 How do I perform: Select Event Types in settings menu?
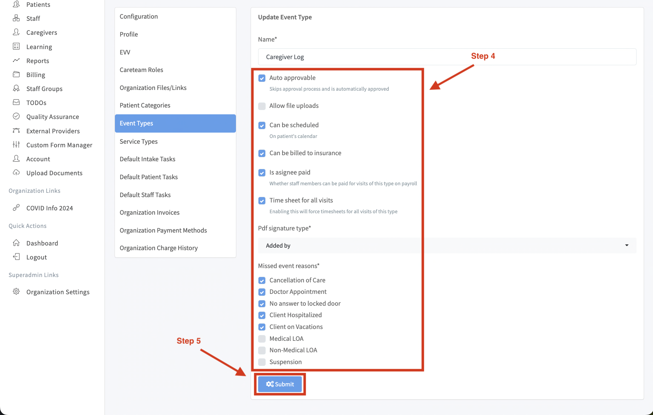[x=175, y=123]
